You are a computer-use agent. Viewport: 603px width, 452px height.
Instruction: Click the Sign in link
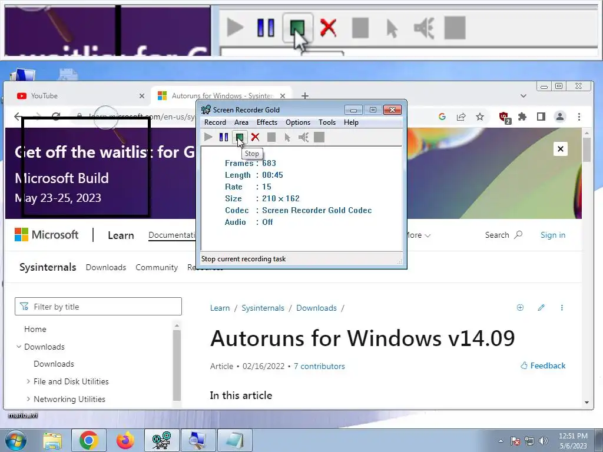coord(552,235)
